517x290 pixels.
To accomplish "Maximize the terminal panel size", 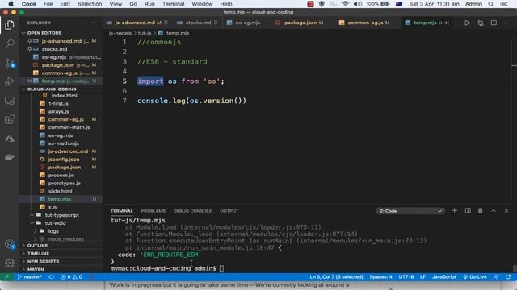I will pos(494,210).
